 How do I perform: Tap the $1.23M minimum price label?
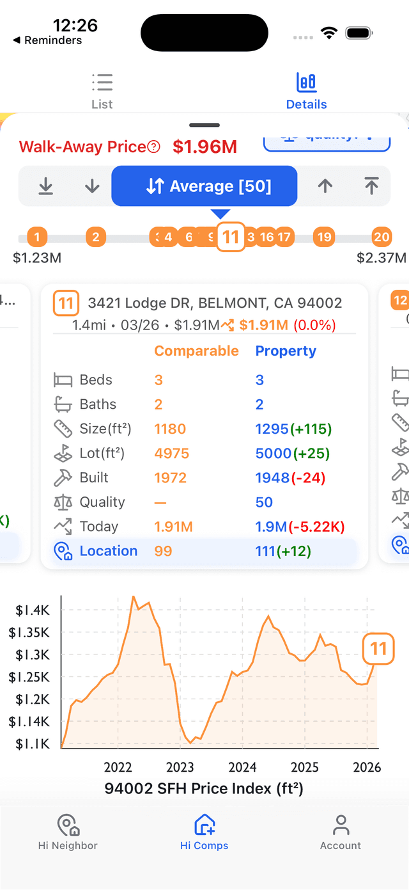click(x=37, y=258)
